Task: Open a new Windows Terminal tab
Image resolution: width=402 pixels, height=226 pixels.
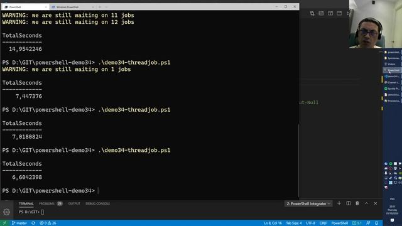Action: (100, 7)
